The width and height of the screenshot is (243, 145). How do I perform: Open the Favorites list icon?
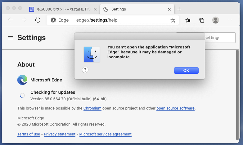[188, 20]
